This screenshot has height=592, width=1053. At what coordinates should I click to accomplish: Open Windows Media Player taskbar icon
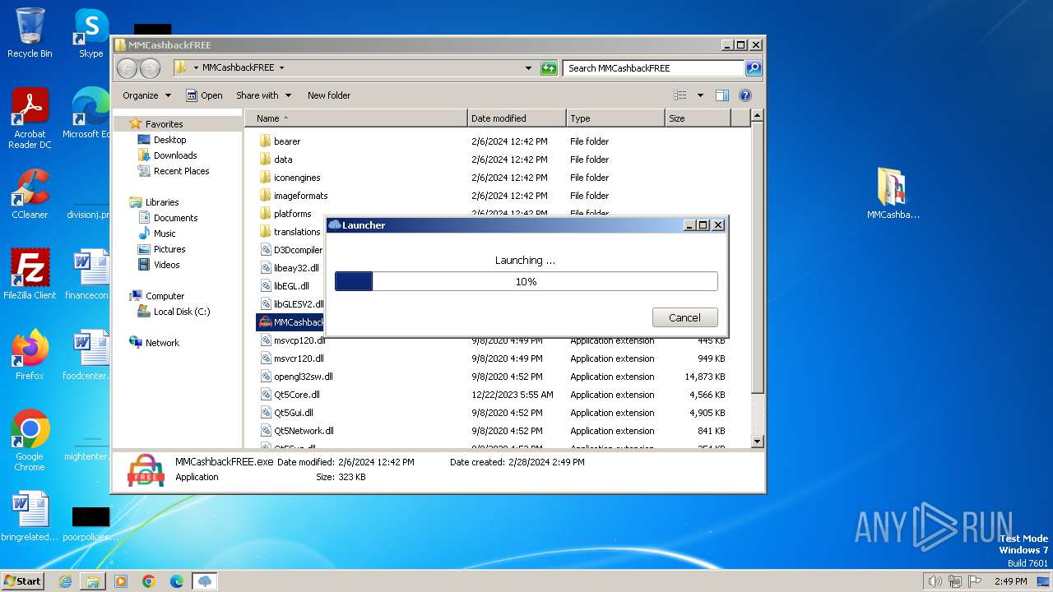pyautogui.click(x=121, y=581)
